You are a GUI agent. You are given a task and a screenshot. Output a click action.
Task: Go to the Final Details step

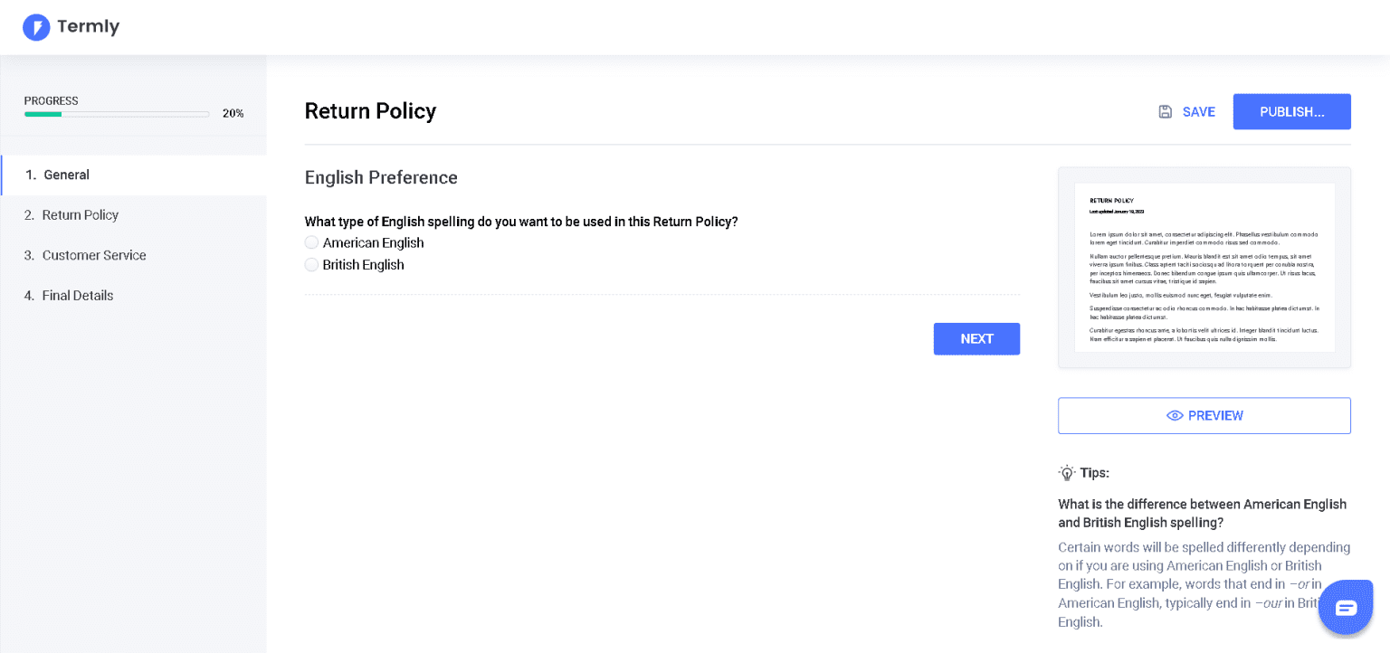(x=77, y=295)
